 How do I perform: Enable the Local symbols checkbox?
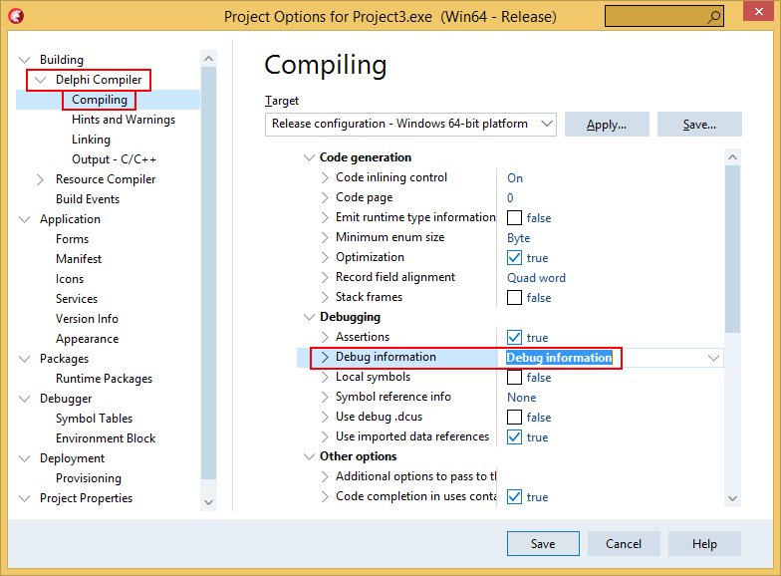click(514, 377)
